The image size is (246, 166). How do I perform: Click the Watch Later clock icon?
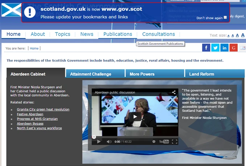point(154,142)
